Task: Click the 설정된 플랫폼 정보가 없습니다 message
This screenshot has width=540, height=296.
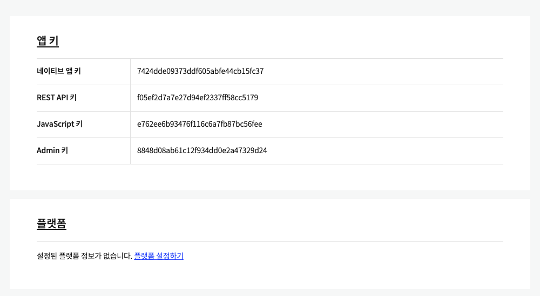Action: [84, 256]
